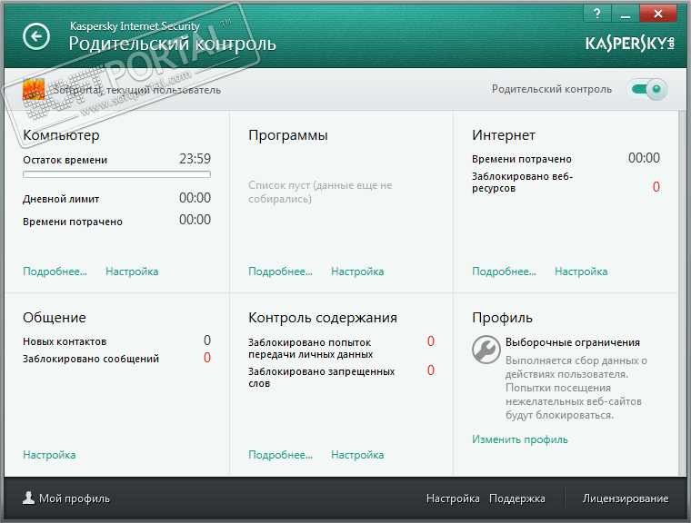
Task: Open Настройка in the Программы section
Action: [357, 271]
